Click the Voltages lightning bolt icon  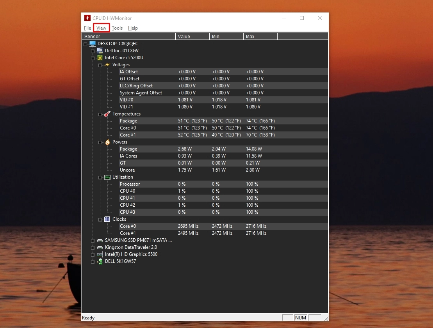click(107, 65)
